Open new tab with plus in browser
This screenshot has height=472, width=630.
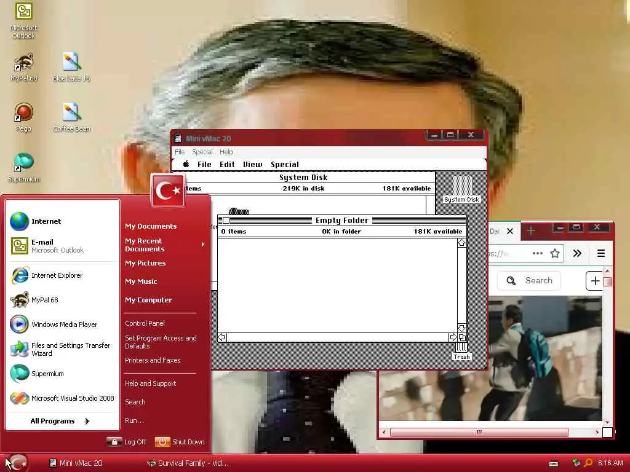[x=531, y=231]
